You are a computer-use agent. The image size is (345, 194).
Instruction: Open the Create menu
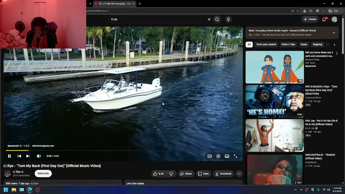310,19
